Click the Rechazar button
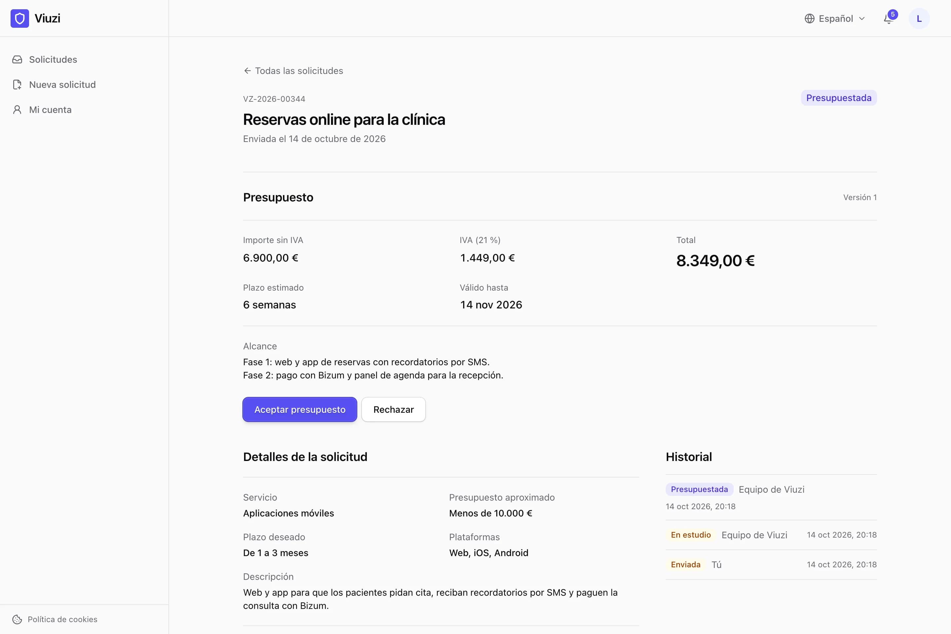The height and width of the screenshot is (634, 951). 393,409
